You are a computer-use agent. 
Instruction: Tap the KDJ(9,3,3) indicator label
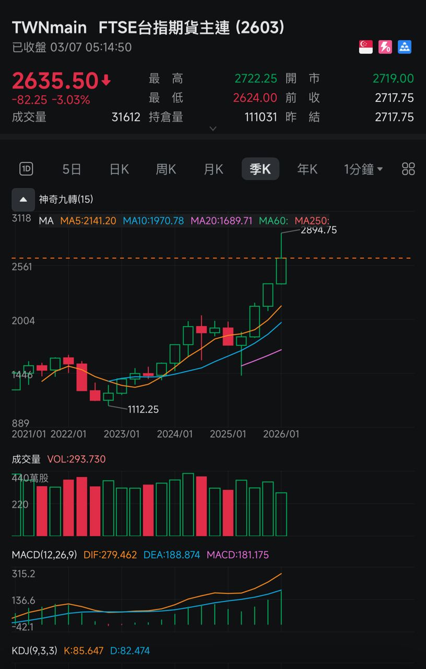[x=34, y=651]
